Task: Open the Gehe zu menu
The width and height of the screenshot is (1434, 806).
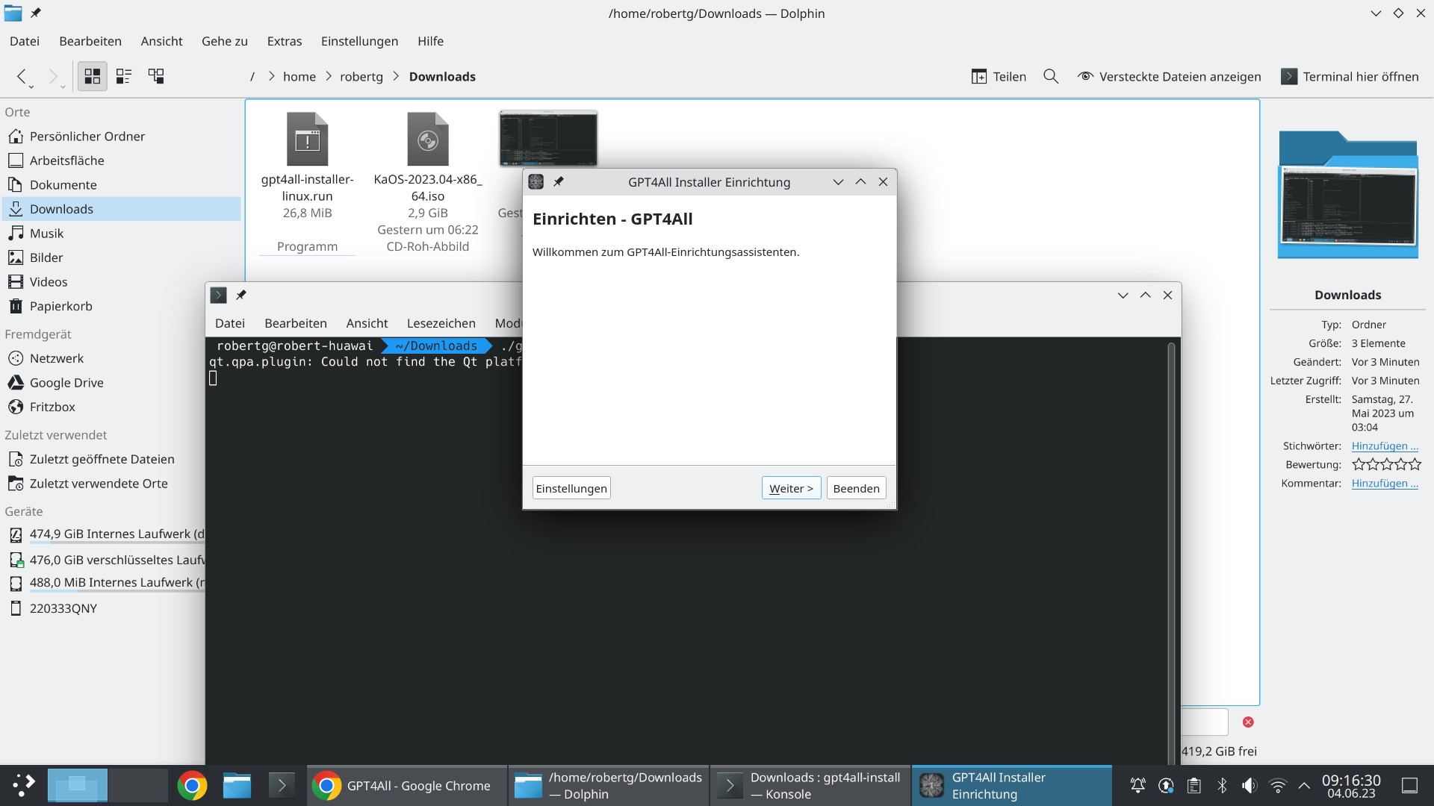Action: [x=225, y=41]
